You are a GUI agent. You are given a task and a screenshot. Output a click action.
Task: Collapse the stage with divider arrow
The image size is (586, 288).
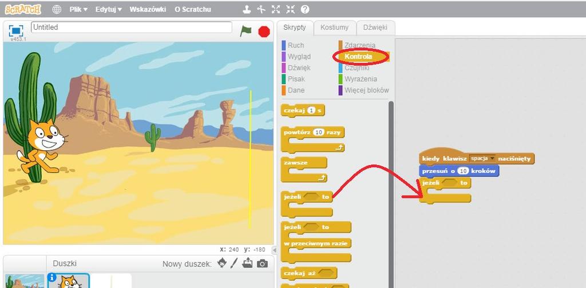click(275, 250)
